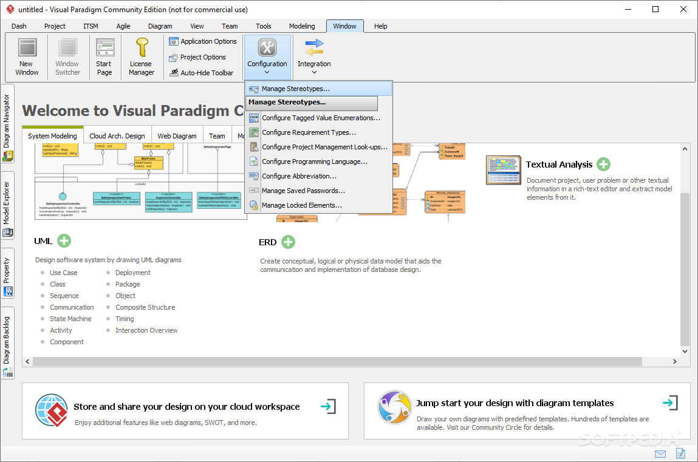Open Configure Project Management Look-ups
This screenshot has width=698, height=462.
pyautogui.click(x=319, y=147)
